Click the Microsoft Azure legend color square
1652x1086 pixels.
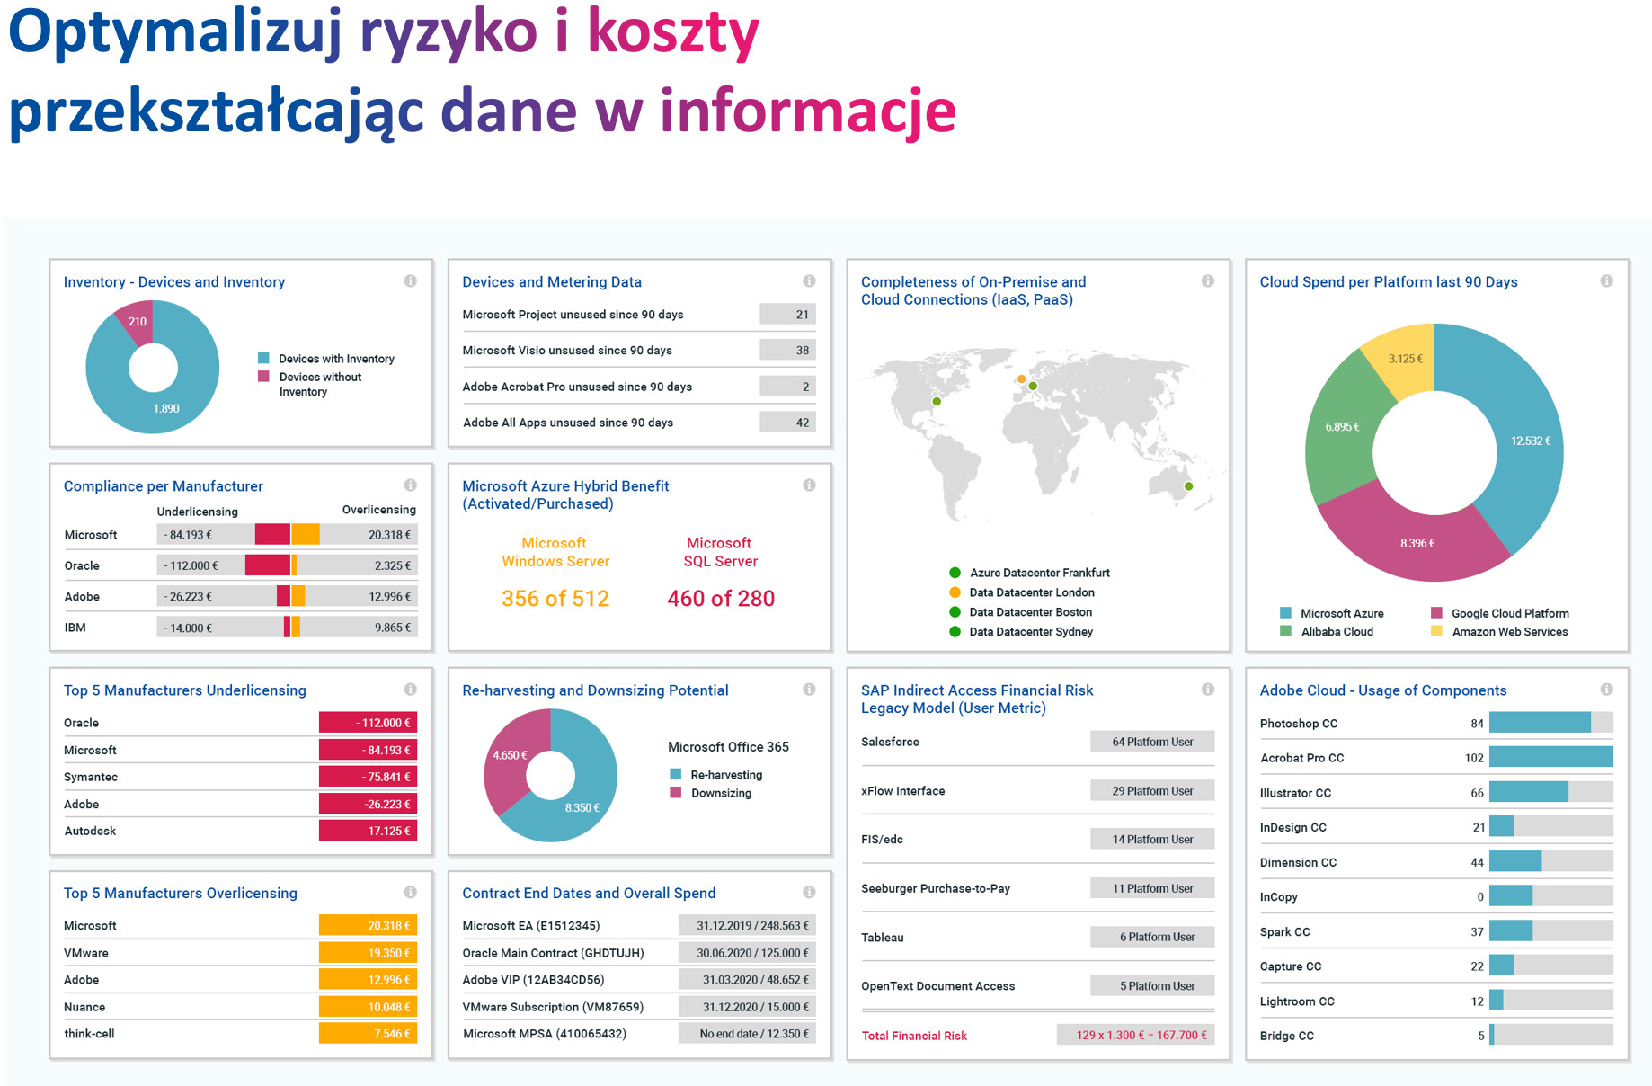[x=1285, y=613]
